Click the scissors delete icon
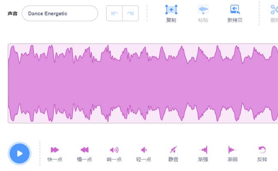The height and width of the screenshot is (171, 278). tap(274, 9)
